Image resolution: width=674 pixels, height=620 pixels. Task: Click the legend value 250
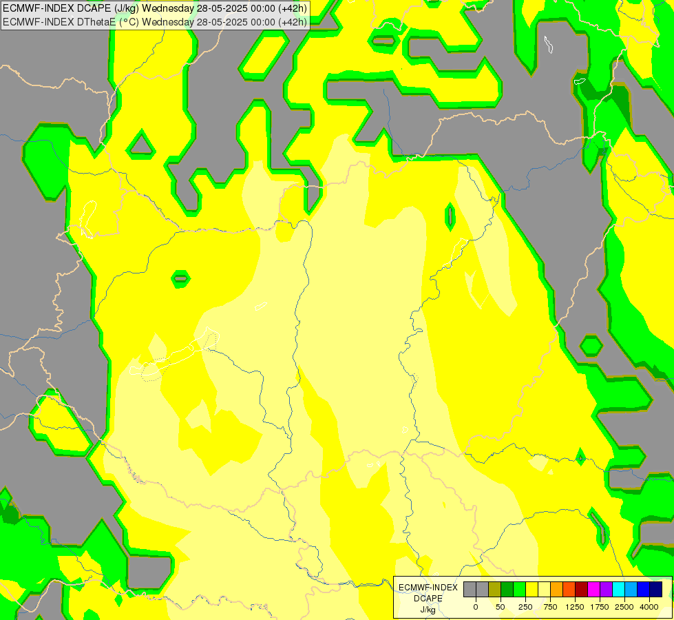coord(525,607)
